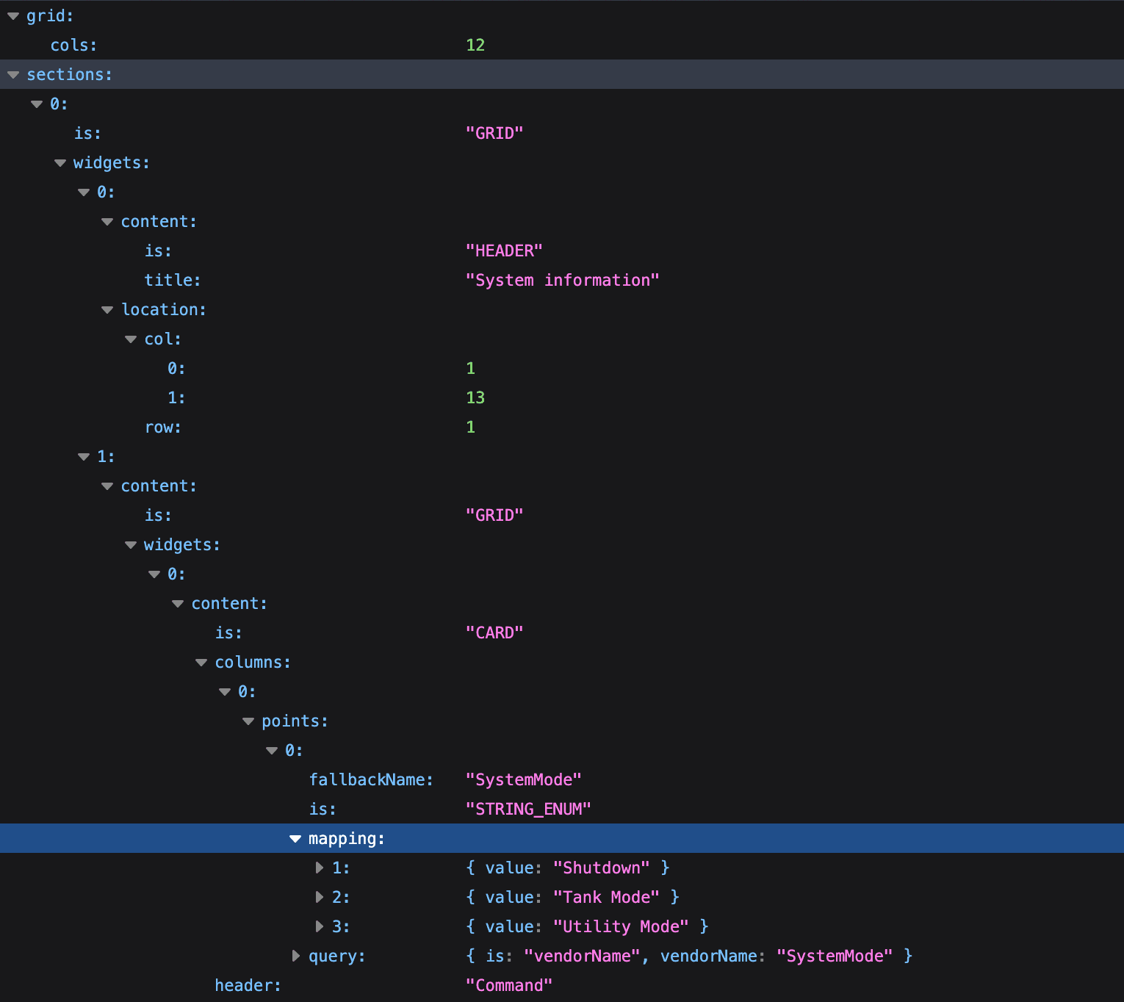1124x1002 pixels.
Task: Collapse the sections node
Action: (13, 75)
